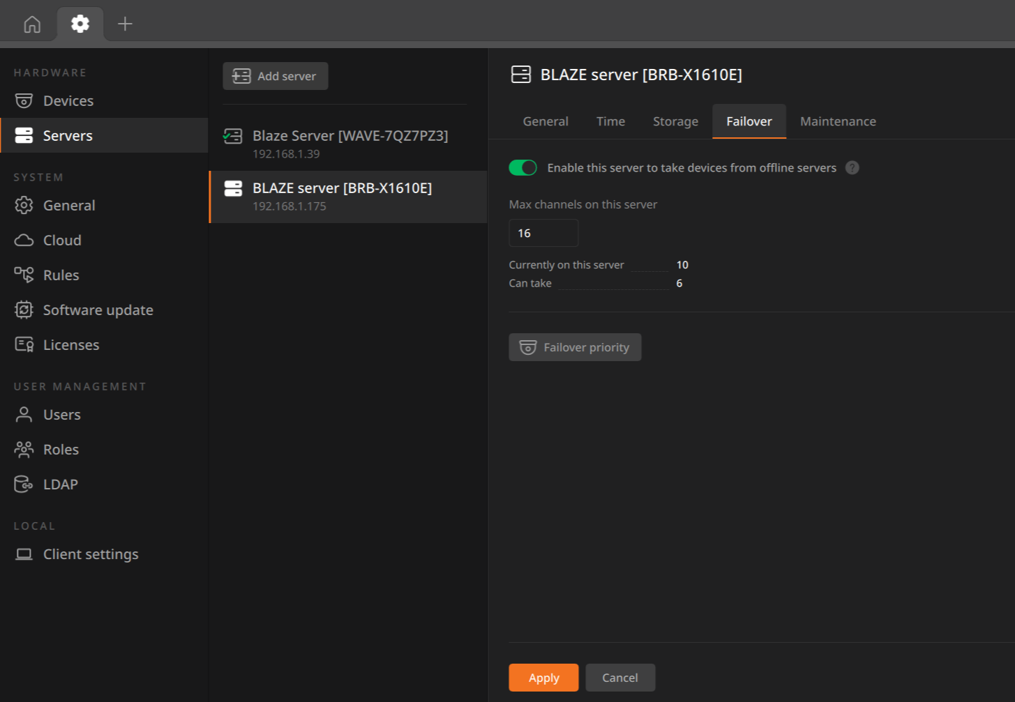Select Blaze Server [WAVE-7QZ7PZ3] in list
The width and height of the screenshot is (1015, 702).
(348, 144)
